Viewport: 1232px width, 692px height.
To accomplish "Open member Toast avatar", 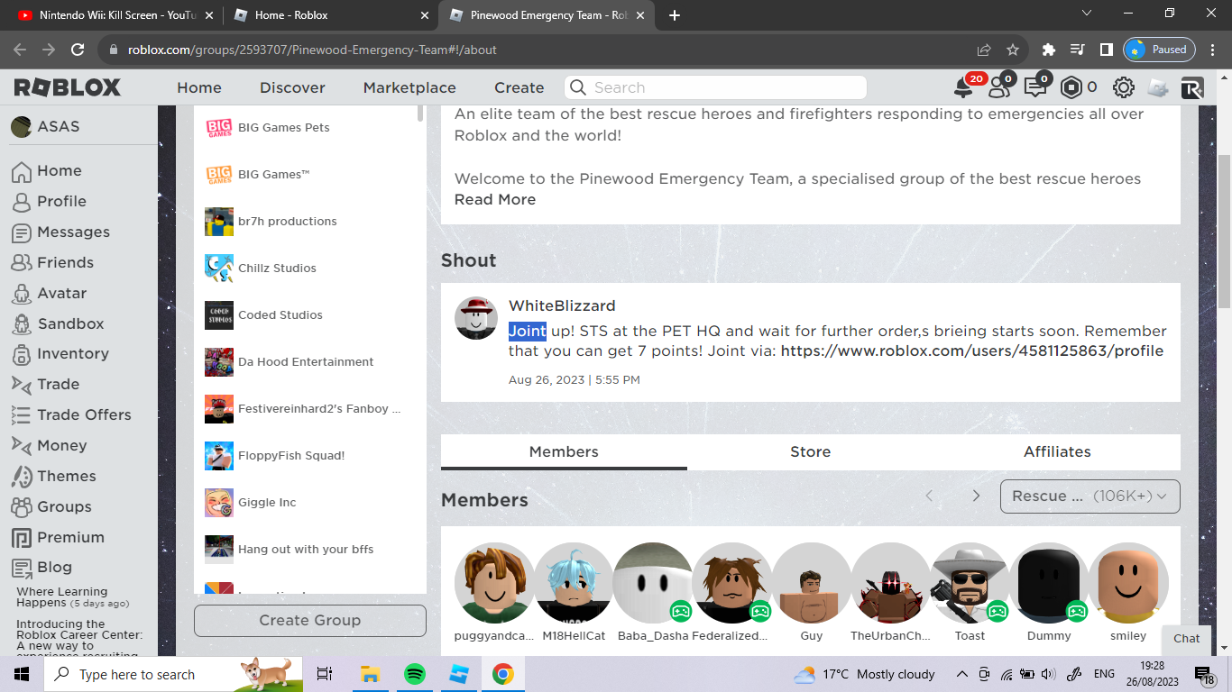I will (x=970, y=583).
